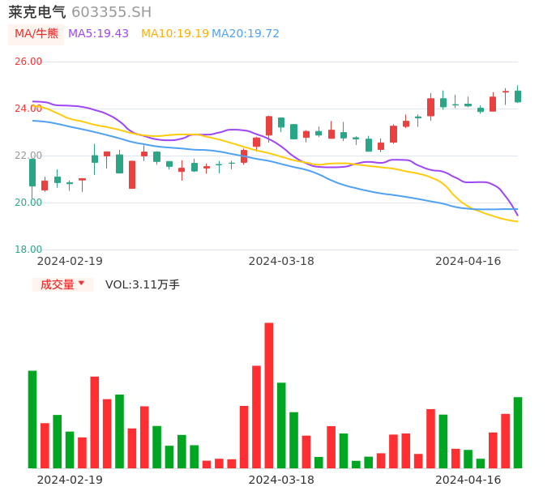Click the rightmost green volume bar
The image size is (556, 491).
[518, 433]
